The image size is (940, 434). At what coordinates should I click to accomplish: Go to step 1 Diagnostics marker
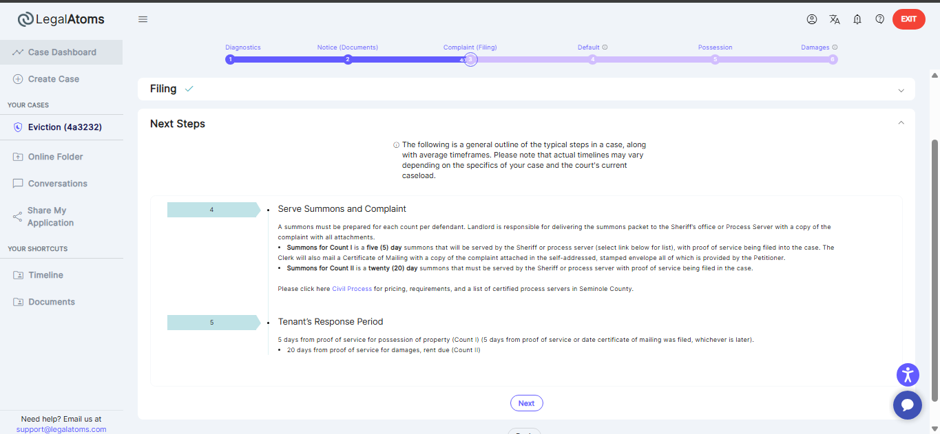[x=230, y=60]
